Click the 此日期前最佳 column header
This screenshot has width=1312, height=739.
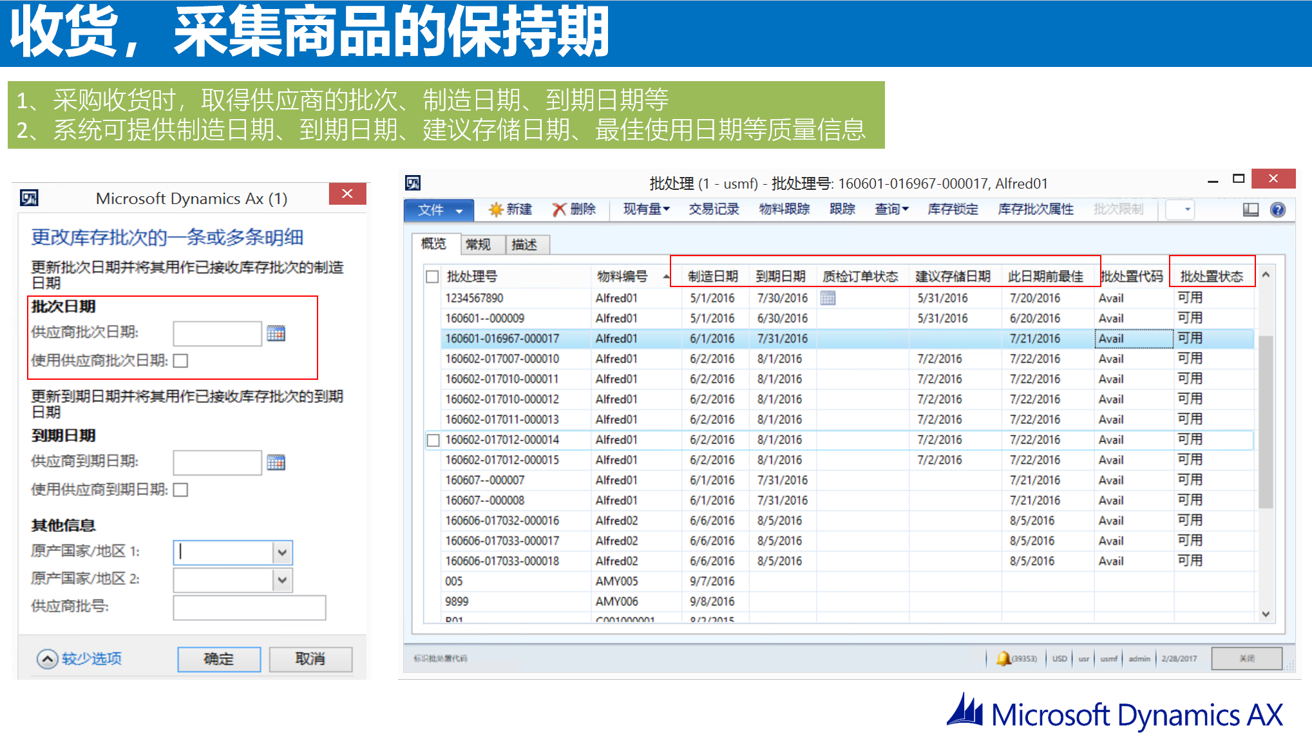click(x=1046, y=277)
